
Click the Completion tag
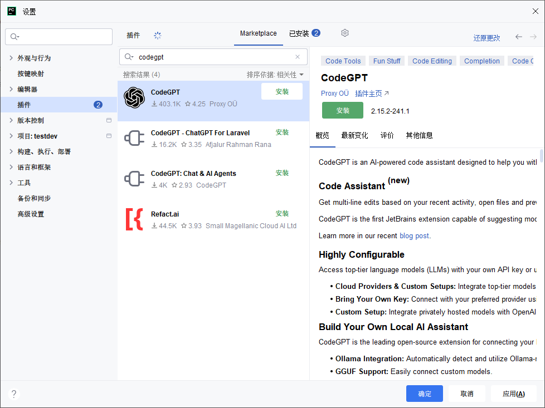coord(481,61)
